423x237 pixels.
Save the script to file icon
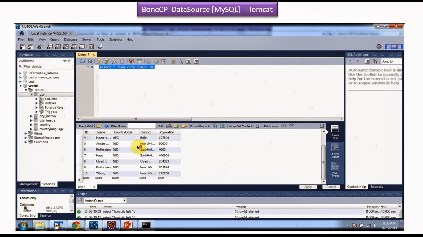pos(89,61)
